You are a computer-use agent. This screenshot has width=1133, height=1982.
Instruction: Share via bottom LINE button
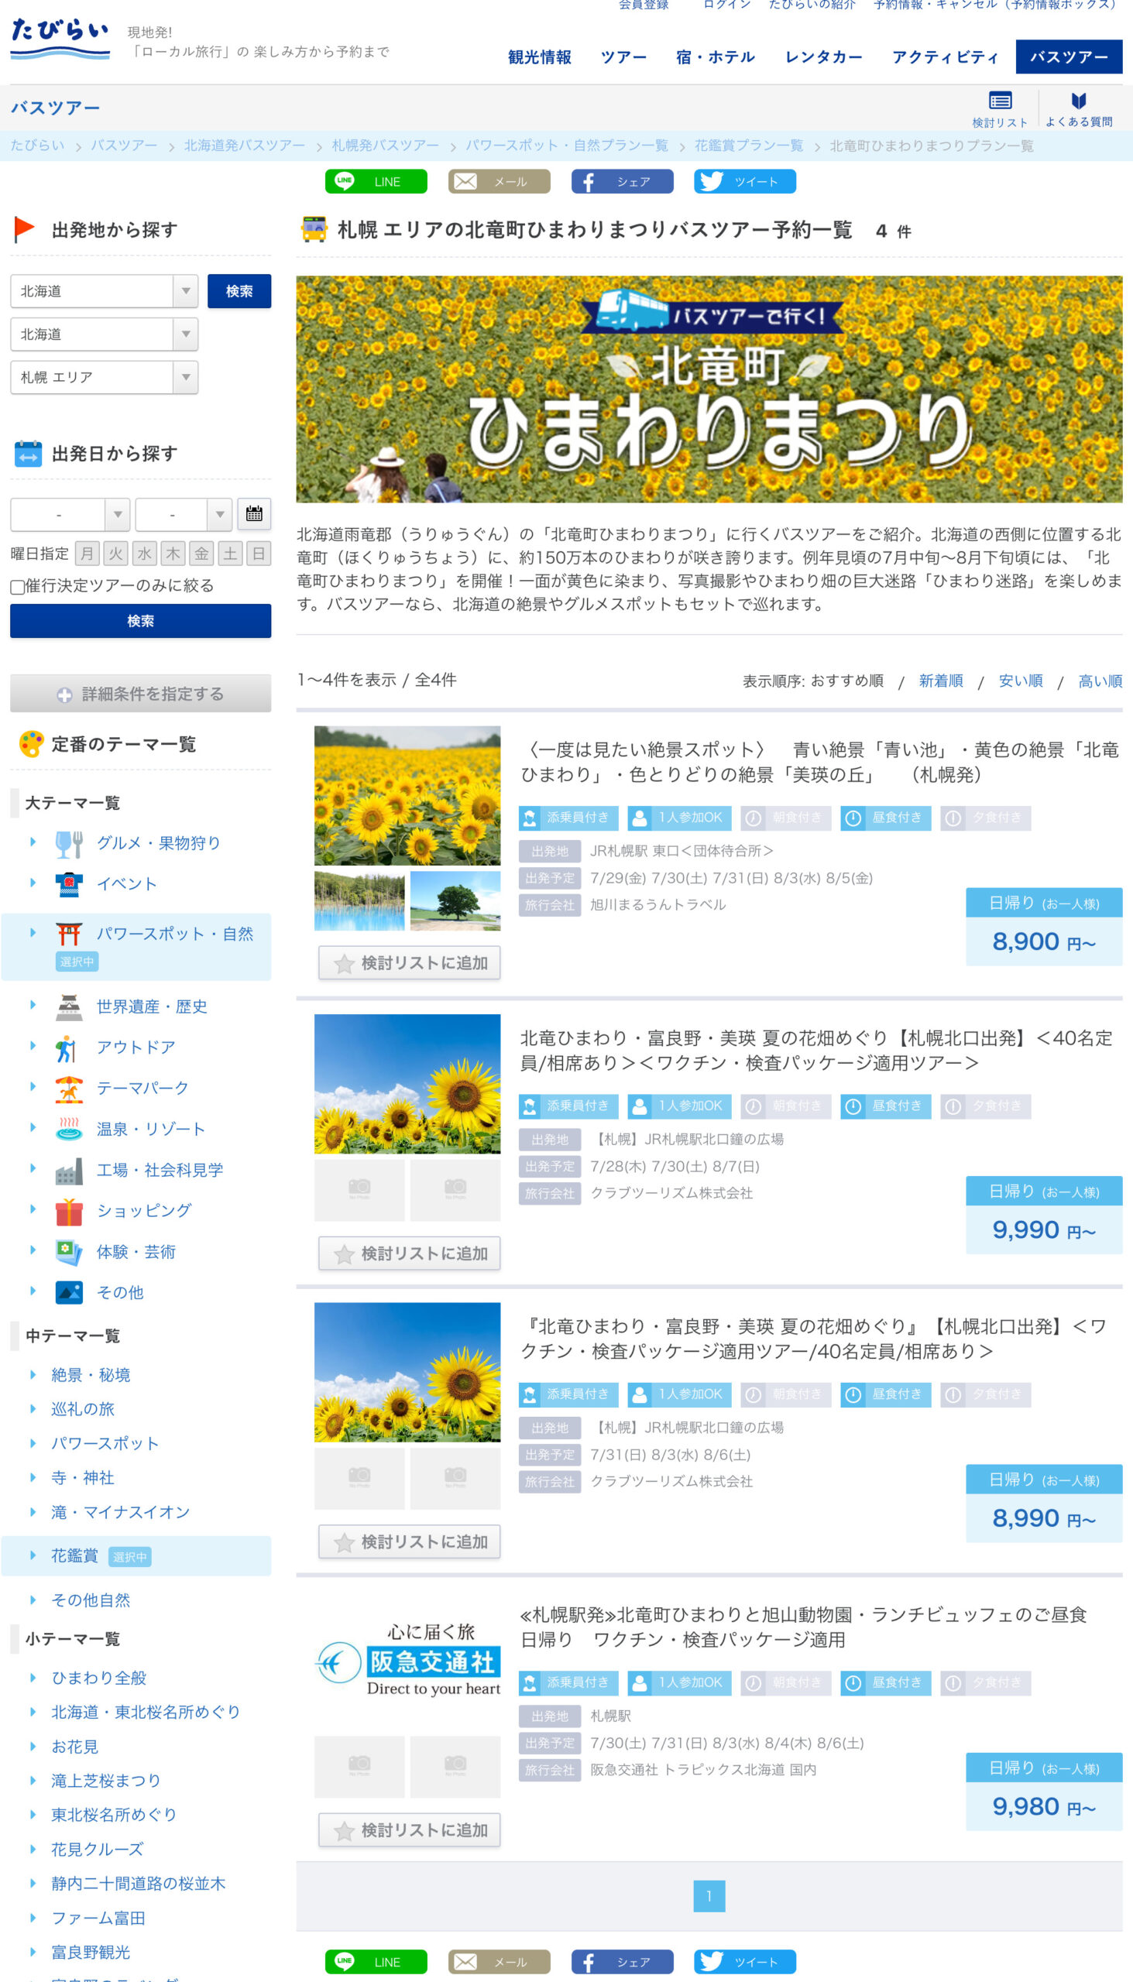[x=376, y=1961]
